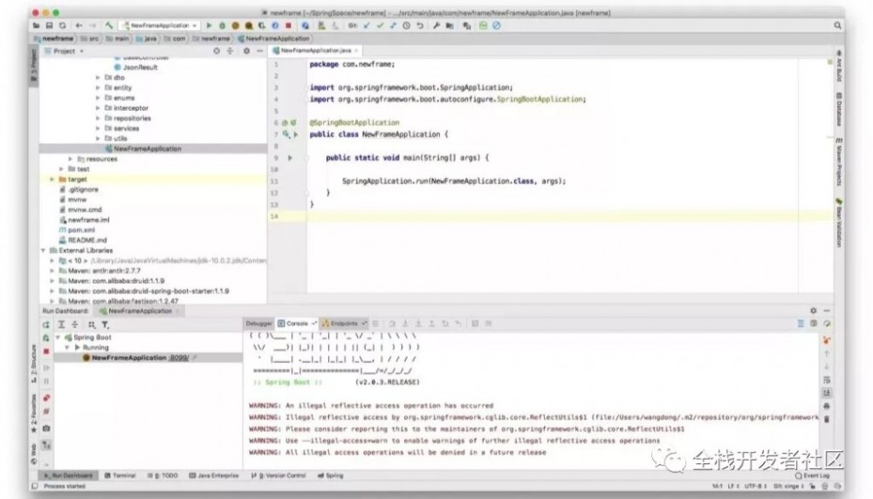Toggle scroll to end of console
Screen dimensions: 873x499
pyautogui.click(x=827, y=393)
